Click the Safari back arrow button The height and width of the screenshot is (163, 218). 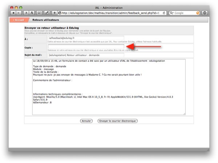click(x=13, y=13)
